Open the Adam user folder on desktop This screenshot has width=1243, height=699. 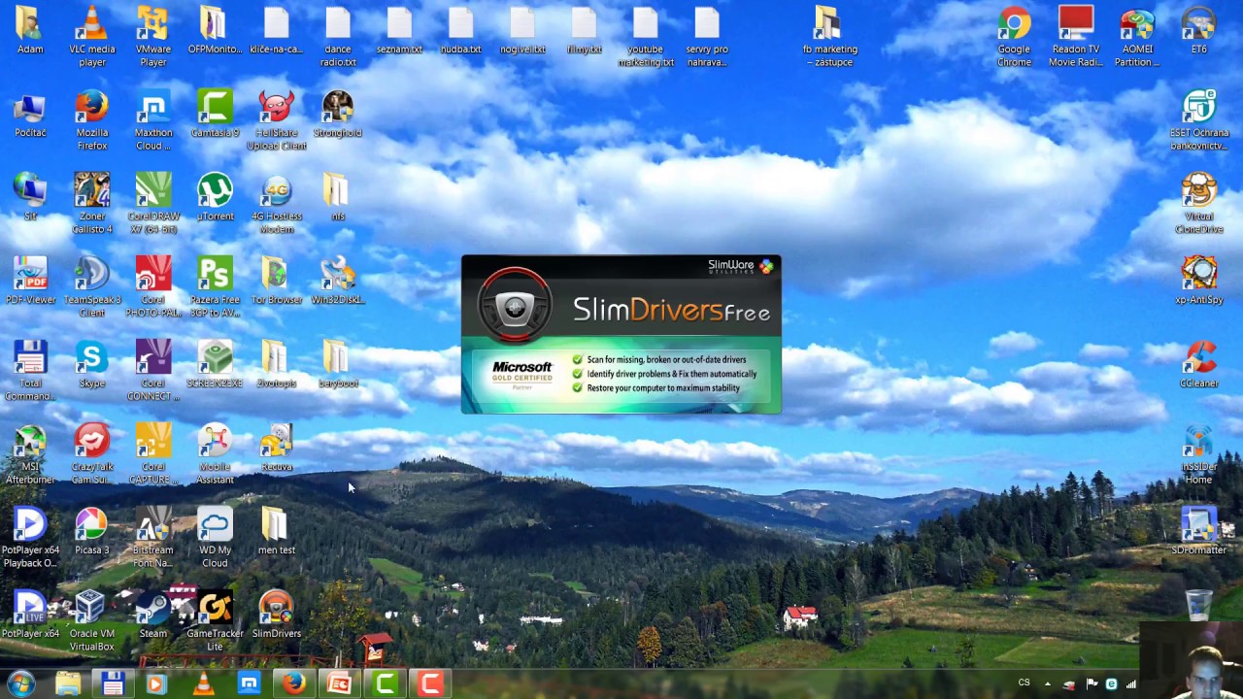(30, 31)
